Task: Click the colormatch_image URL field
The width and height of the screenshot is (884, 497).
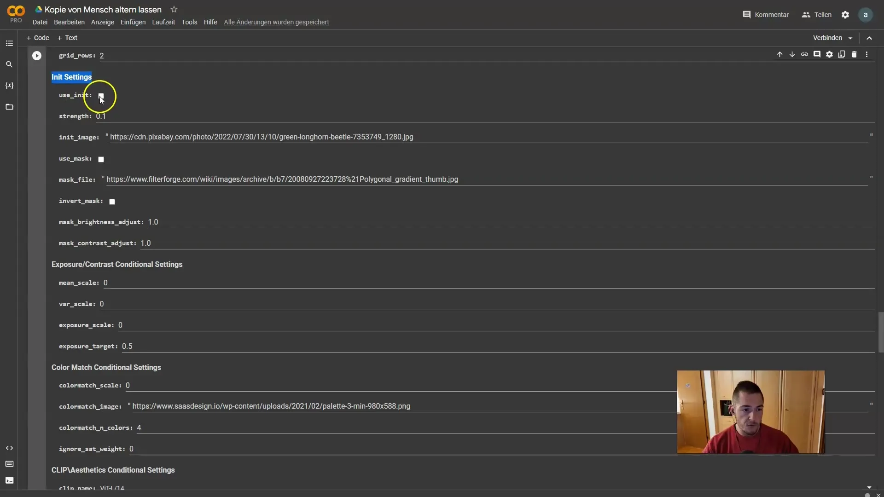Action: coord(500,406)
